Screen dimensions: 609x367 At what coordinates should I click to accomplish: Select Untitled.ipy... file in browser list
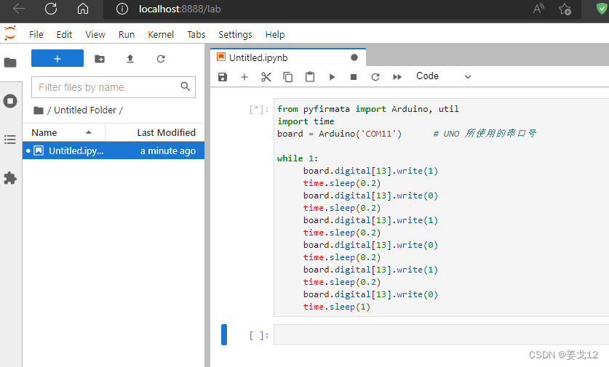coord(114,150)
